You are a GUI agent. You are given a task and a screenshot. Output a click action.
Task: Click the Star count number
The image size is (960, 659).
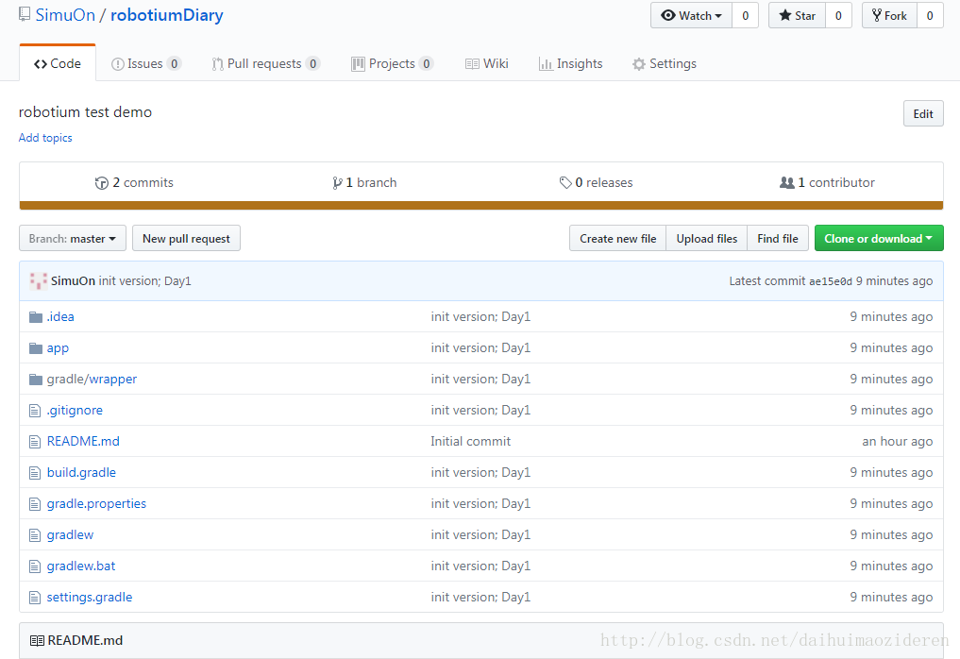pos(838,15)
